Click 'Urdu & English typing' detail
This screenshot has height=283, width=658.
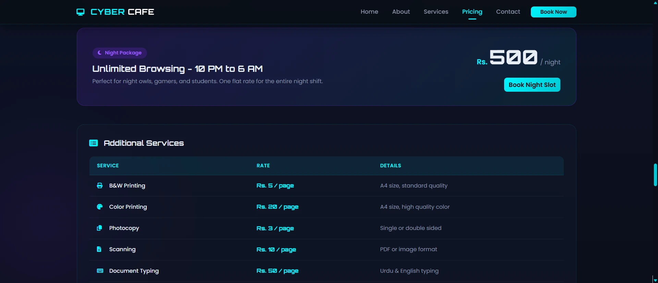tap(409, 271)
